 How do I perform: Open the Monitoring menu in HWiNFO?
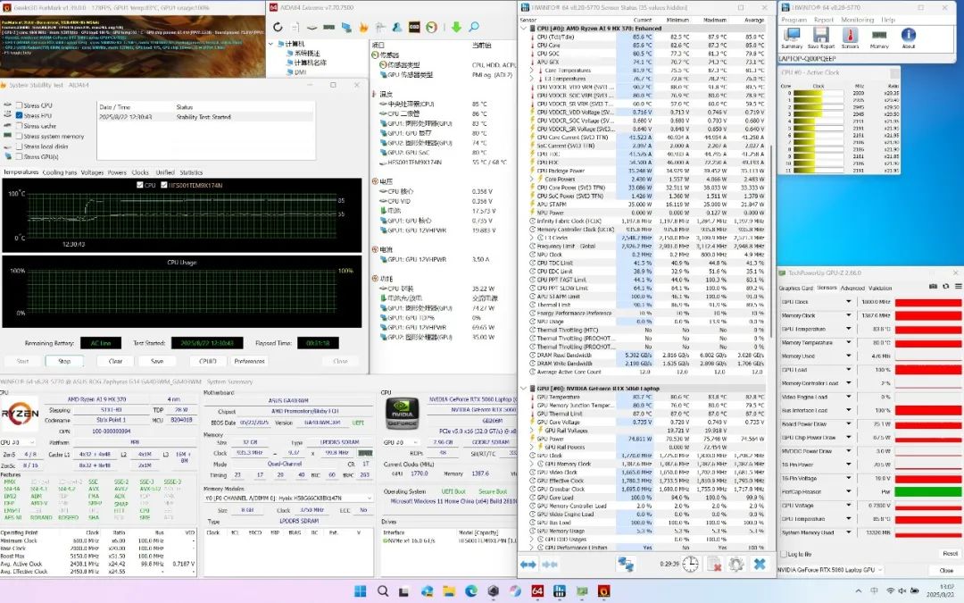click(x=857, y=20)
